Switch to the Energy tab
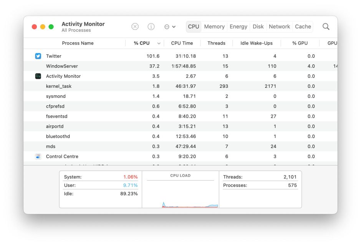The image size is (361, 245). tap(238, 26)
